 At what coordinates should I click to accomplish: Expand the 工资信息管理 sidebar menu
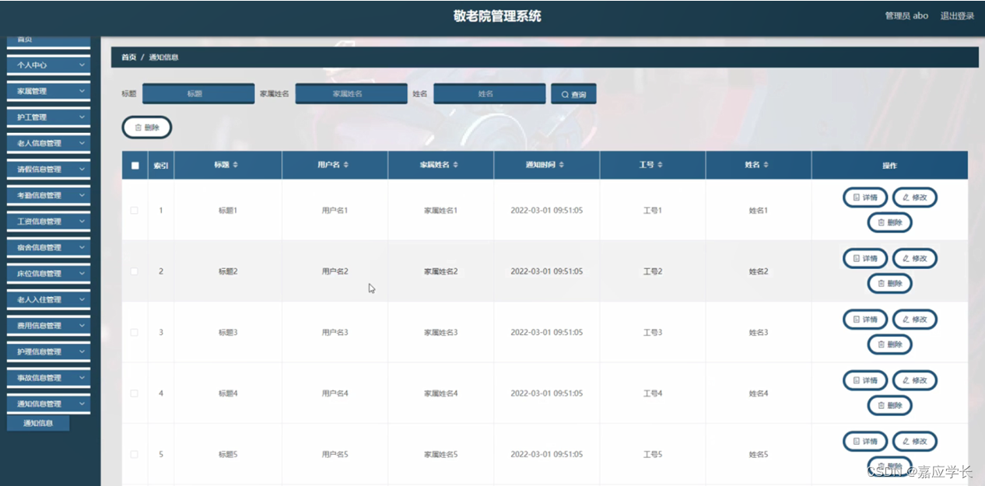pos(49,222)
